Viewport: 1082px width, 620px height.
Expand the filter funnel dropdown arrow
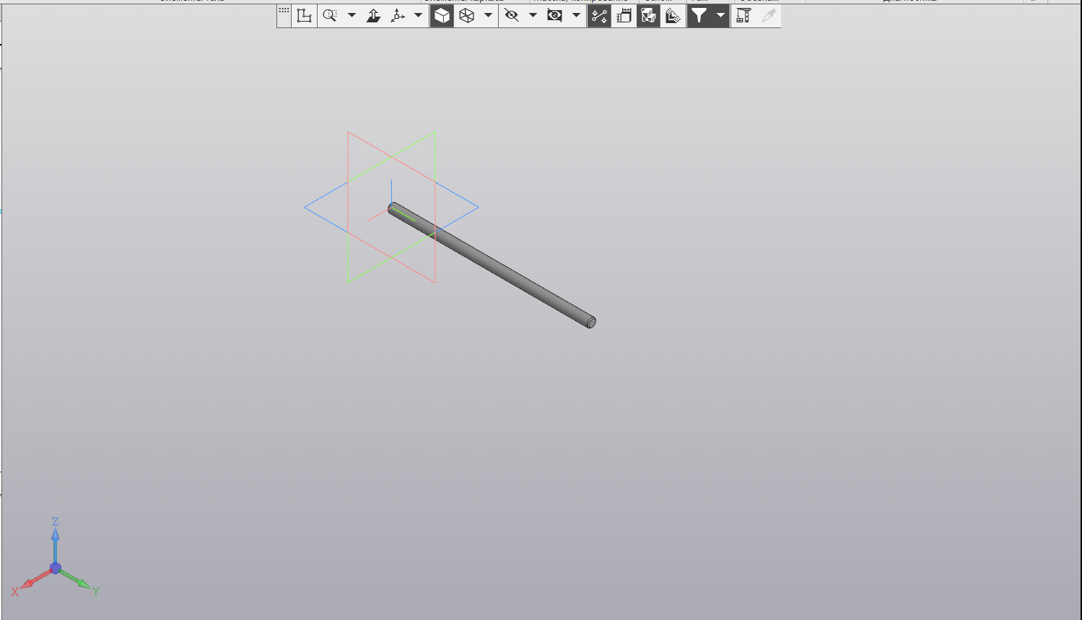click(720, 15)
